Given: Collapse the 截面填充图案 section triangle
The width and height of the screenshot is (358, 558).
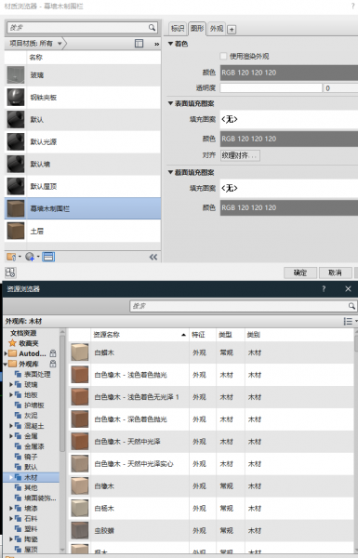Looking at the screenshot, I should (170, 172).
